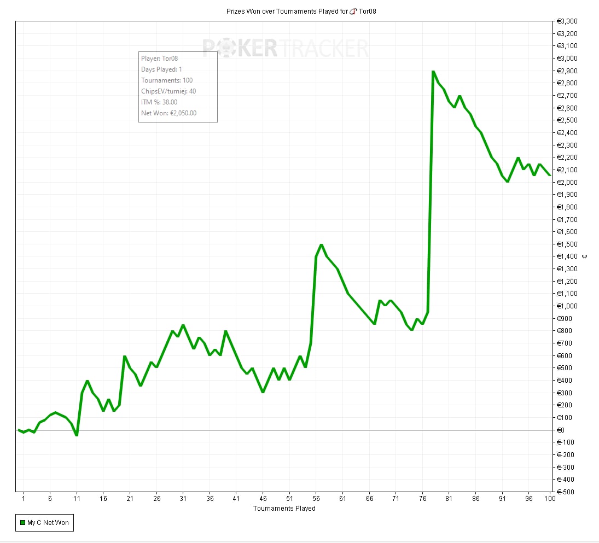Click the line's lowest dip at tournament 11
This screenshot has width=599, height=543.
(x=77, y=435)
